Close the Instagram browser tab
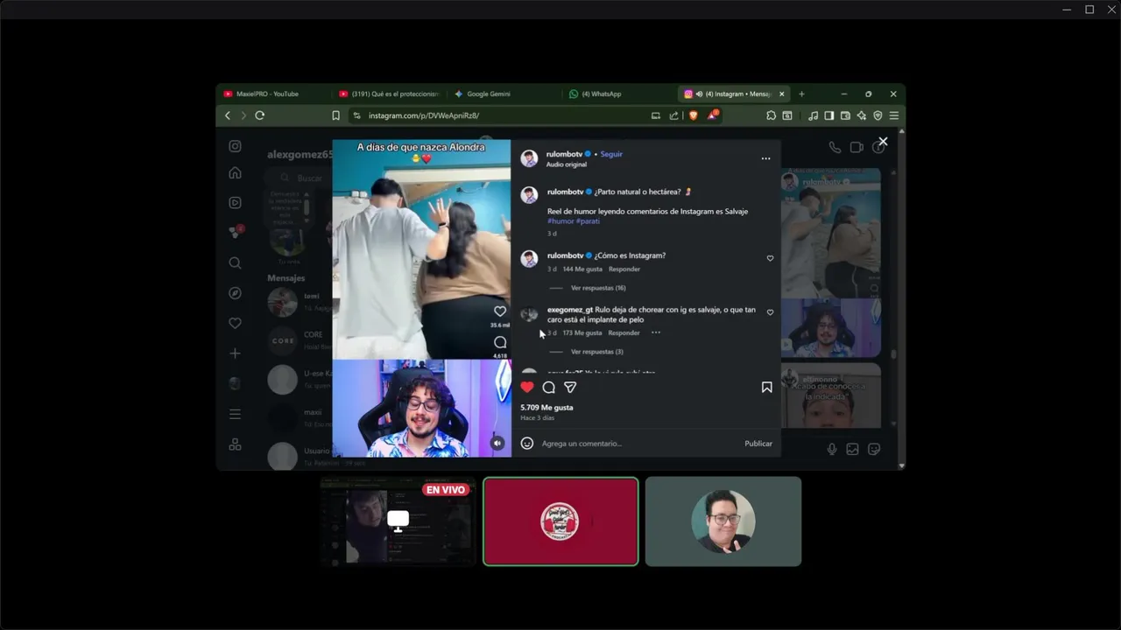The height and width of the screenshot is (630, 1121). (782, 94)
